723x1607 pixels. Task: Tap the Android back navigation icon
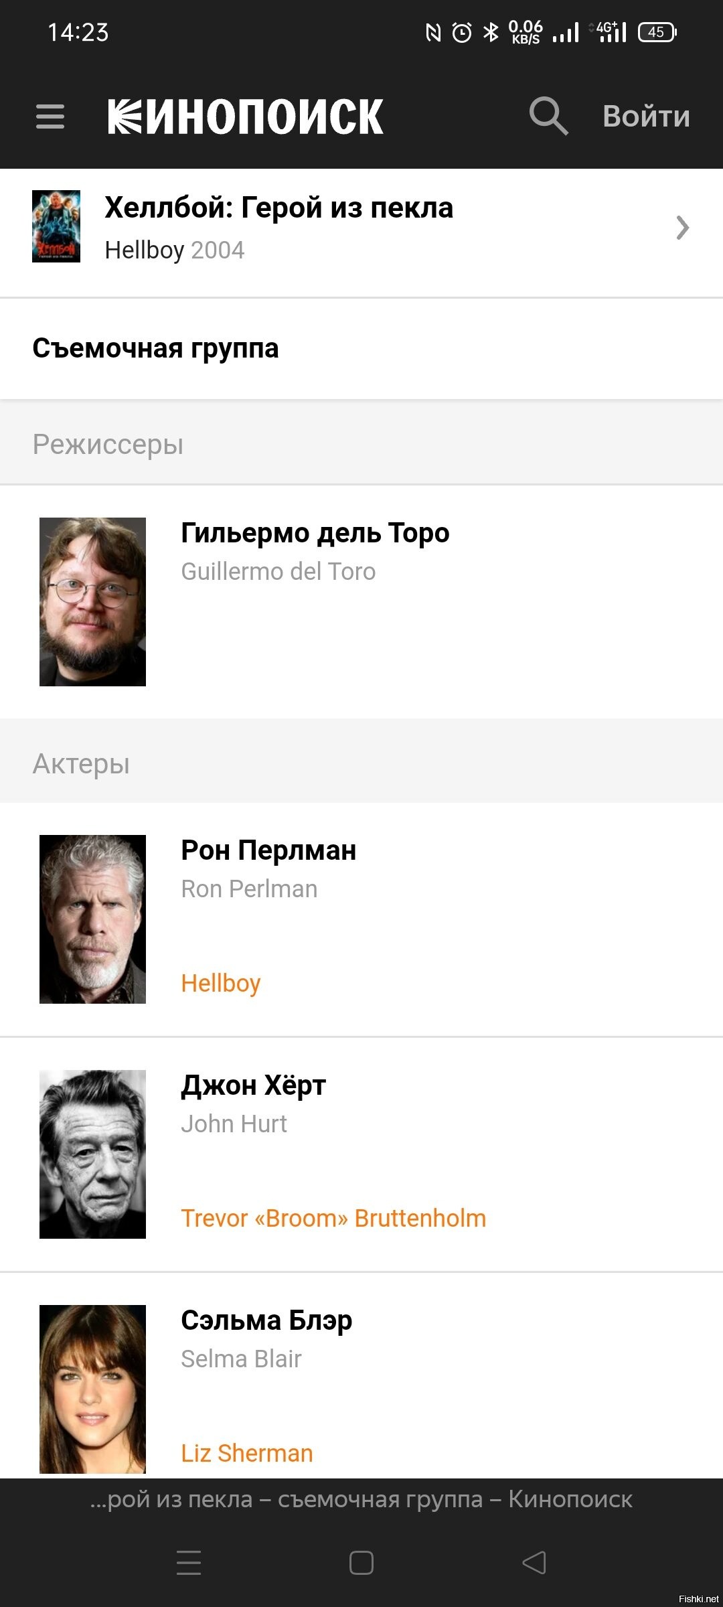coord(534,1563)
